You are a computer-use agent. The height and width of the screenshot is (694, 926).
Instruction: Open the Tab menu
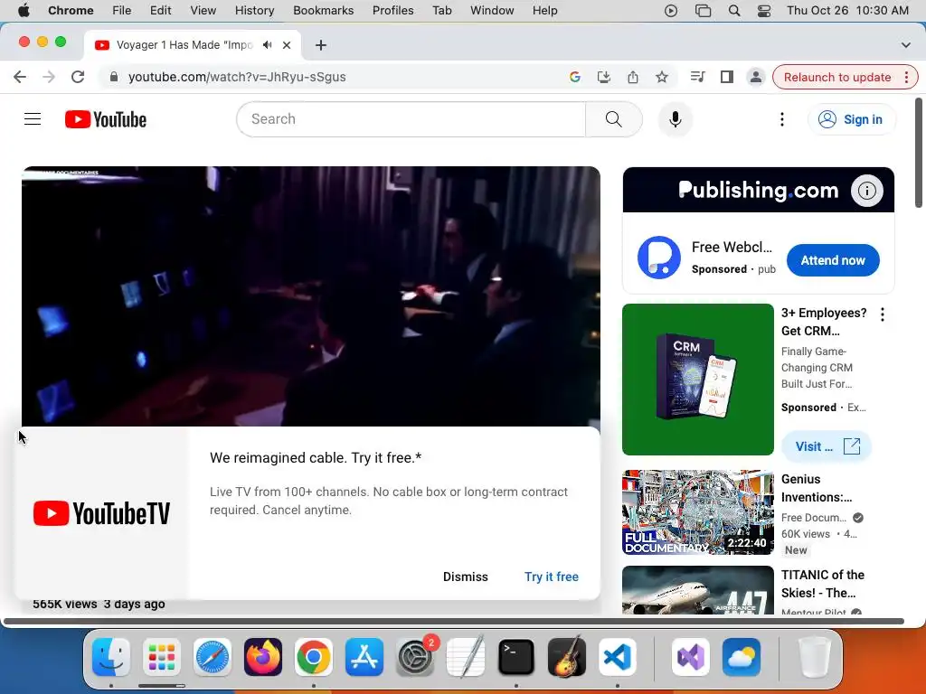click(x=441, y=10)
